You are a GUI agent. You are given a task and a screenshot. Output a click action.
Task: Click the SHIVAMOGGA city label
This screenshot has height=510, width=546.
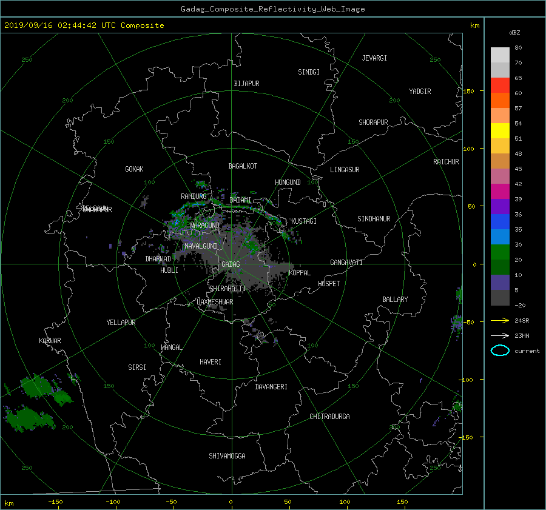(x=227, y=456)
